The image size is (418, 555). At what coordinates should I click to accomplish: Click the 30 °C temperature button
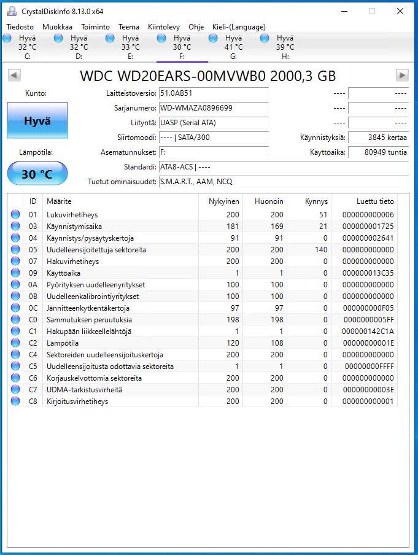(37, 173)
